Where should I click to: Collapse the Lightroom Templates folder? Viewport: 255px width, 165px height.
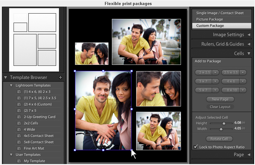point(11,85)
